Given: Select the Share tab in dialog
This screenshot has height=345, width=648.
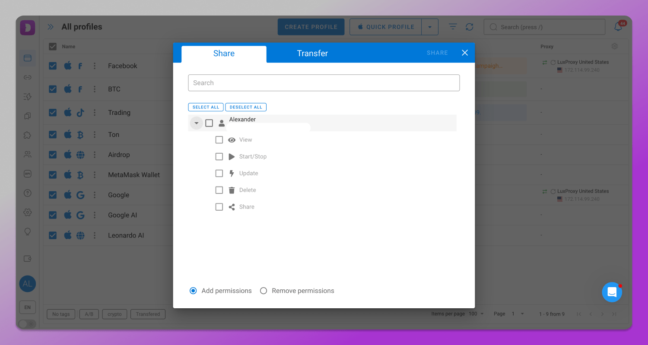Looking at the screenshot, I should (x=224, y=54).
